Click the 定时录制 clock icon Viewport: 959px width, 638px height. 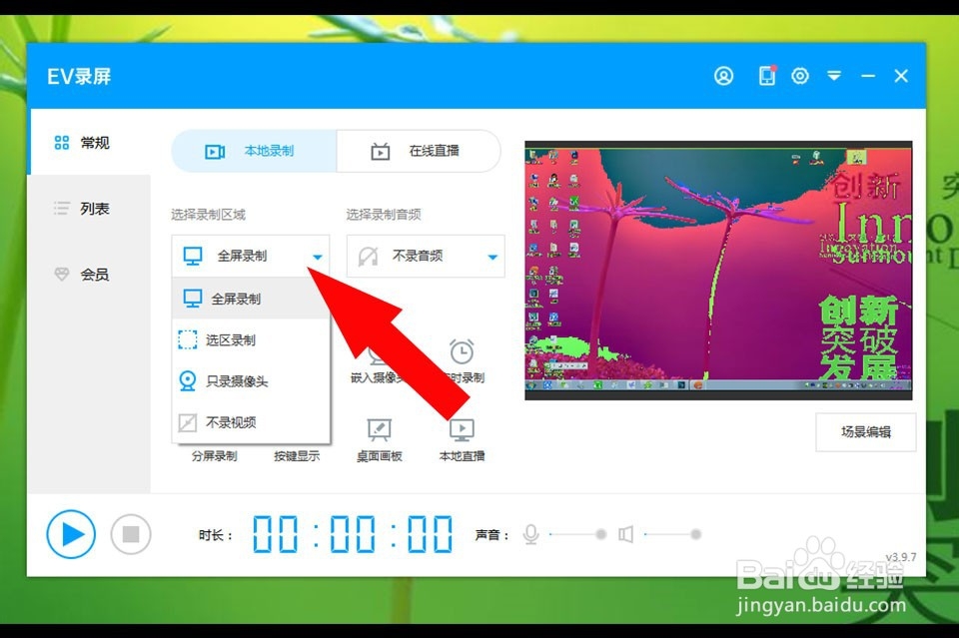tap(462, 352)
